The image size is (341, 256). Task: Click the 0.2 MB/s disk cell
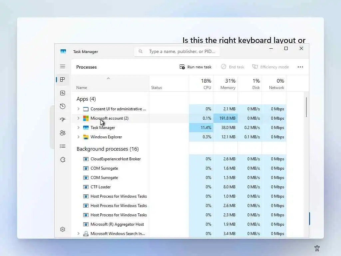coord(250,128)
